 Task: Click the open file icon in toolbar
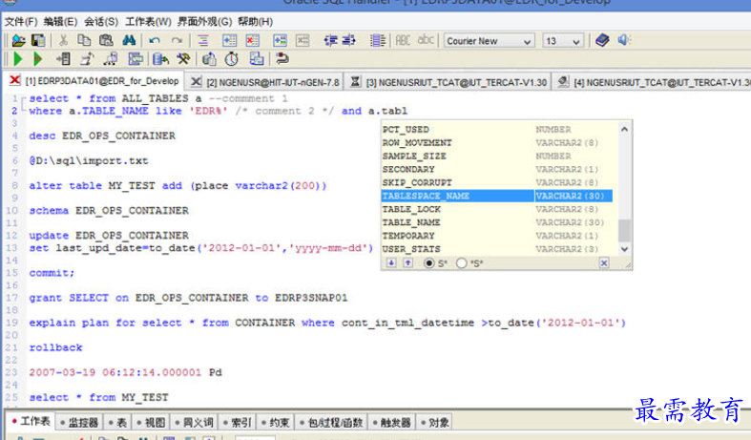pyautogui.click(x=18, y=41)
